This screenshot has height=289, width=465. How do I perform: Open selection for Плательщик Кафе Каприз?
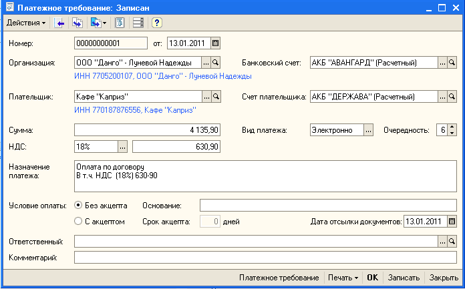[206, 97]
